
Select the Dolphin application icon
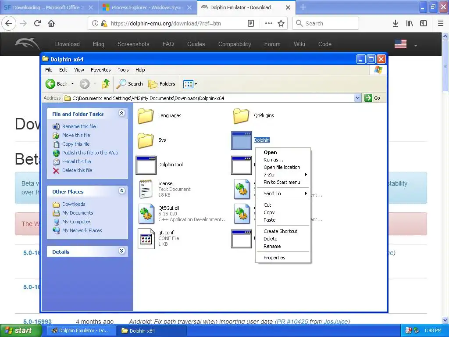242,140
